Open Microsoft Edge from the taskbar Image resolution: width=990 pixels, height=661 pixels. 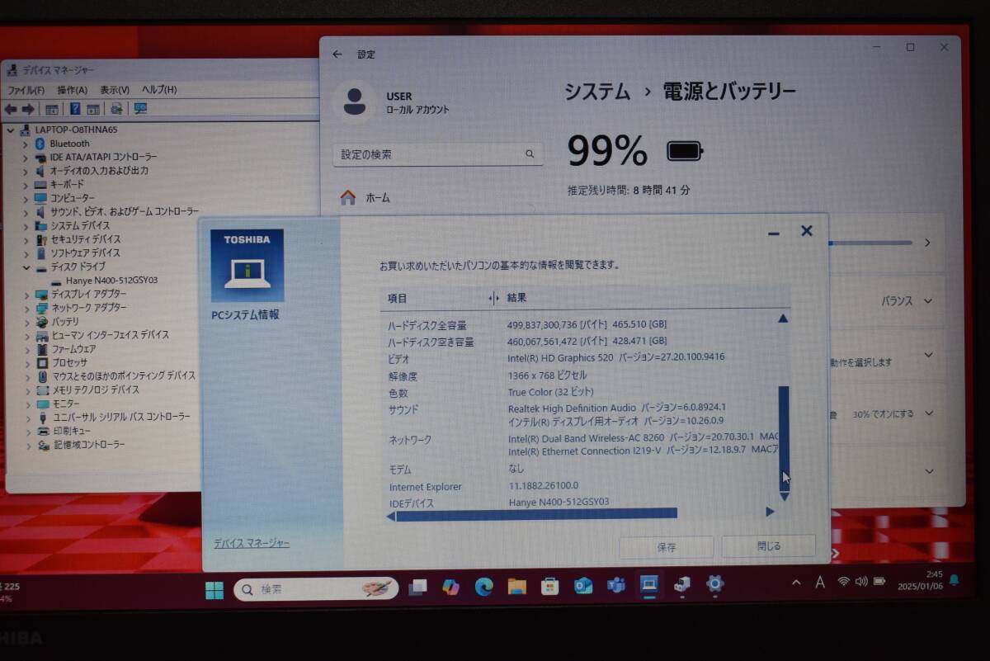click(483, 587)
